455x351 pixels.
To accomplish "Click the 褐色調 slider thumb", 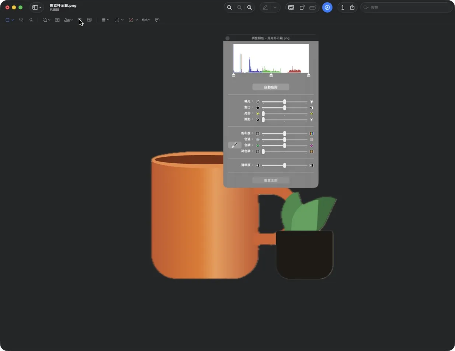I will click(263, 152).
